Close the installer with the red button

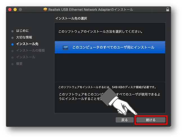coord(10,10)
